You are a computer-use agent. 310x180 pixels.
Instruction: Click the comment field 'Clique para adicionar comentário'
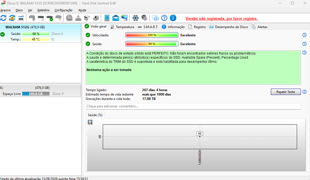point(193,106)
